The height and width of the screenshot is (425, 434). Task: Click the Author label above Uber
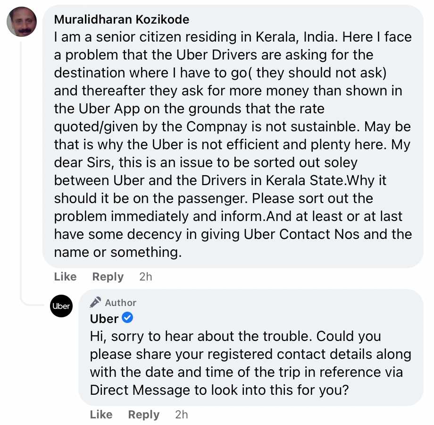click(x=120, y=303)
